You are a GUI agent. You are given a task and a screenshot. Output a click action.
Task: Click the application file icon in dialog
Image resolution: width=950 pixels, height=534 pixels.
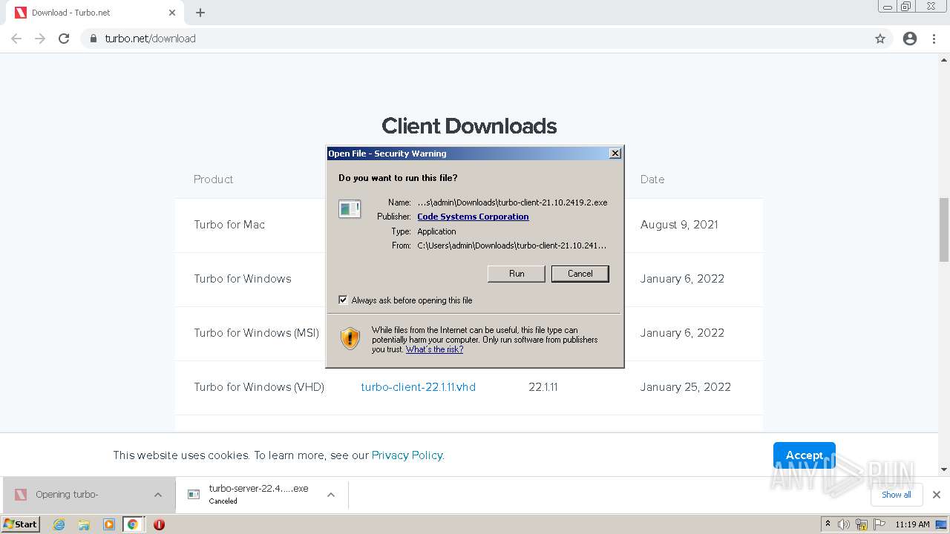350,209
